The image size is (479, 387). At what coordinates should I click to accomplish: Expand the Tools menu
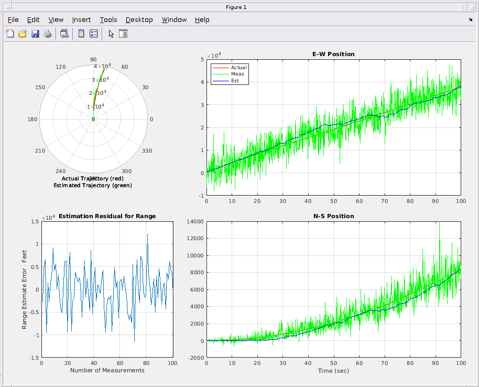point(108,20)
